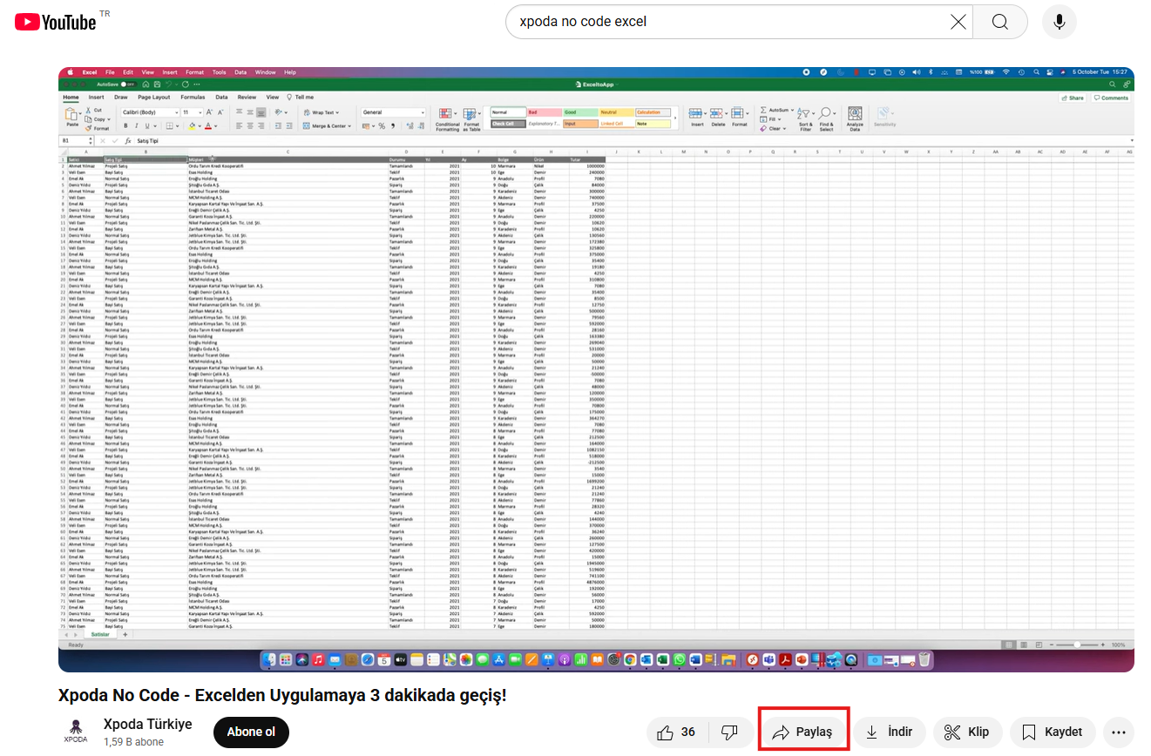Dislike the video with the thumbs-down
This screenshot has width=1151, height=756.
point(730,732)
